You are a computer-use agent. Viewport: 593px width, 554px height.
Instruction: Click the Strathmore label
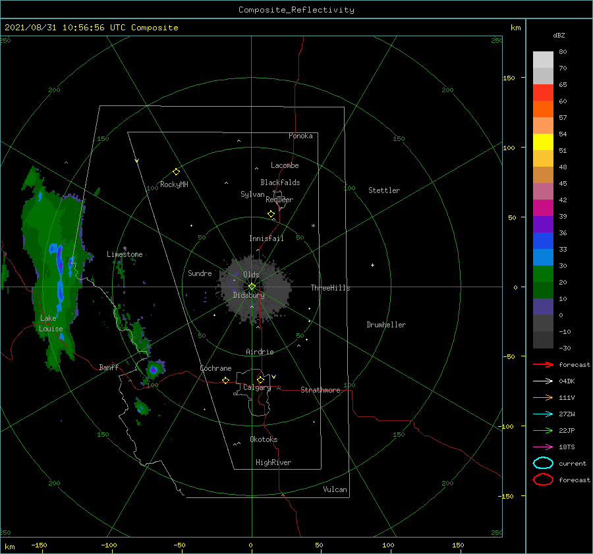320,390
